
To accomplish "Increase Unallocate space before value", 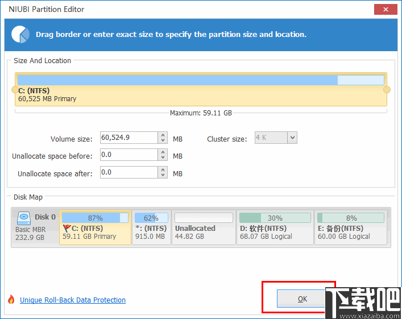I will tap(163, 152).
